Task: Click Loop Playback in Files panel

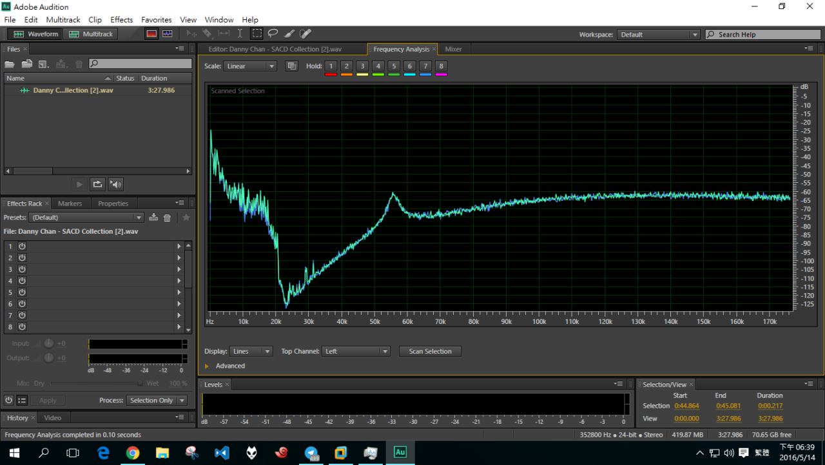Action: 97,184
